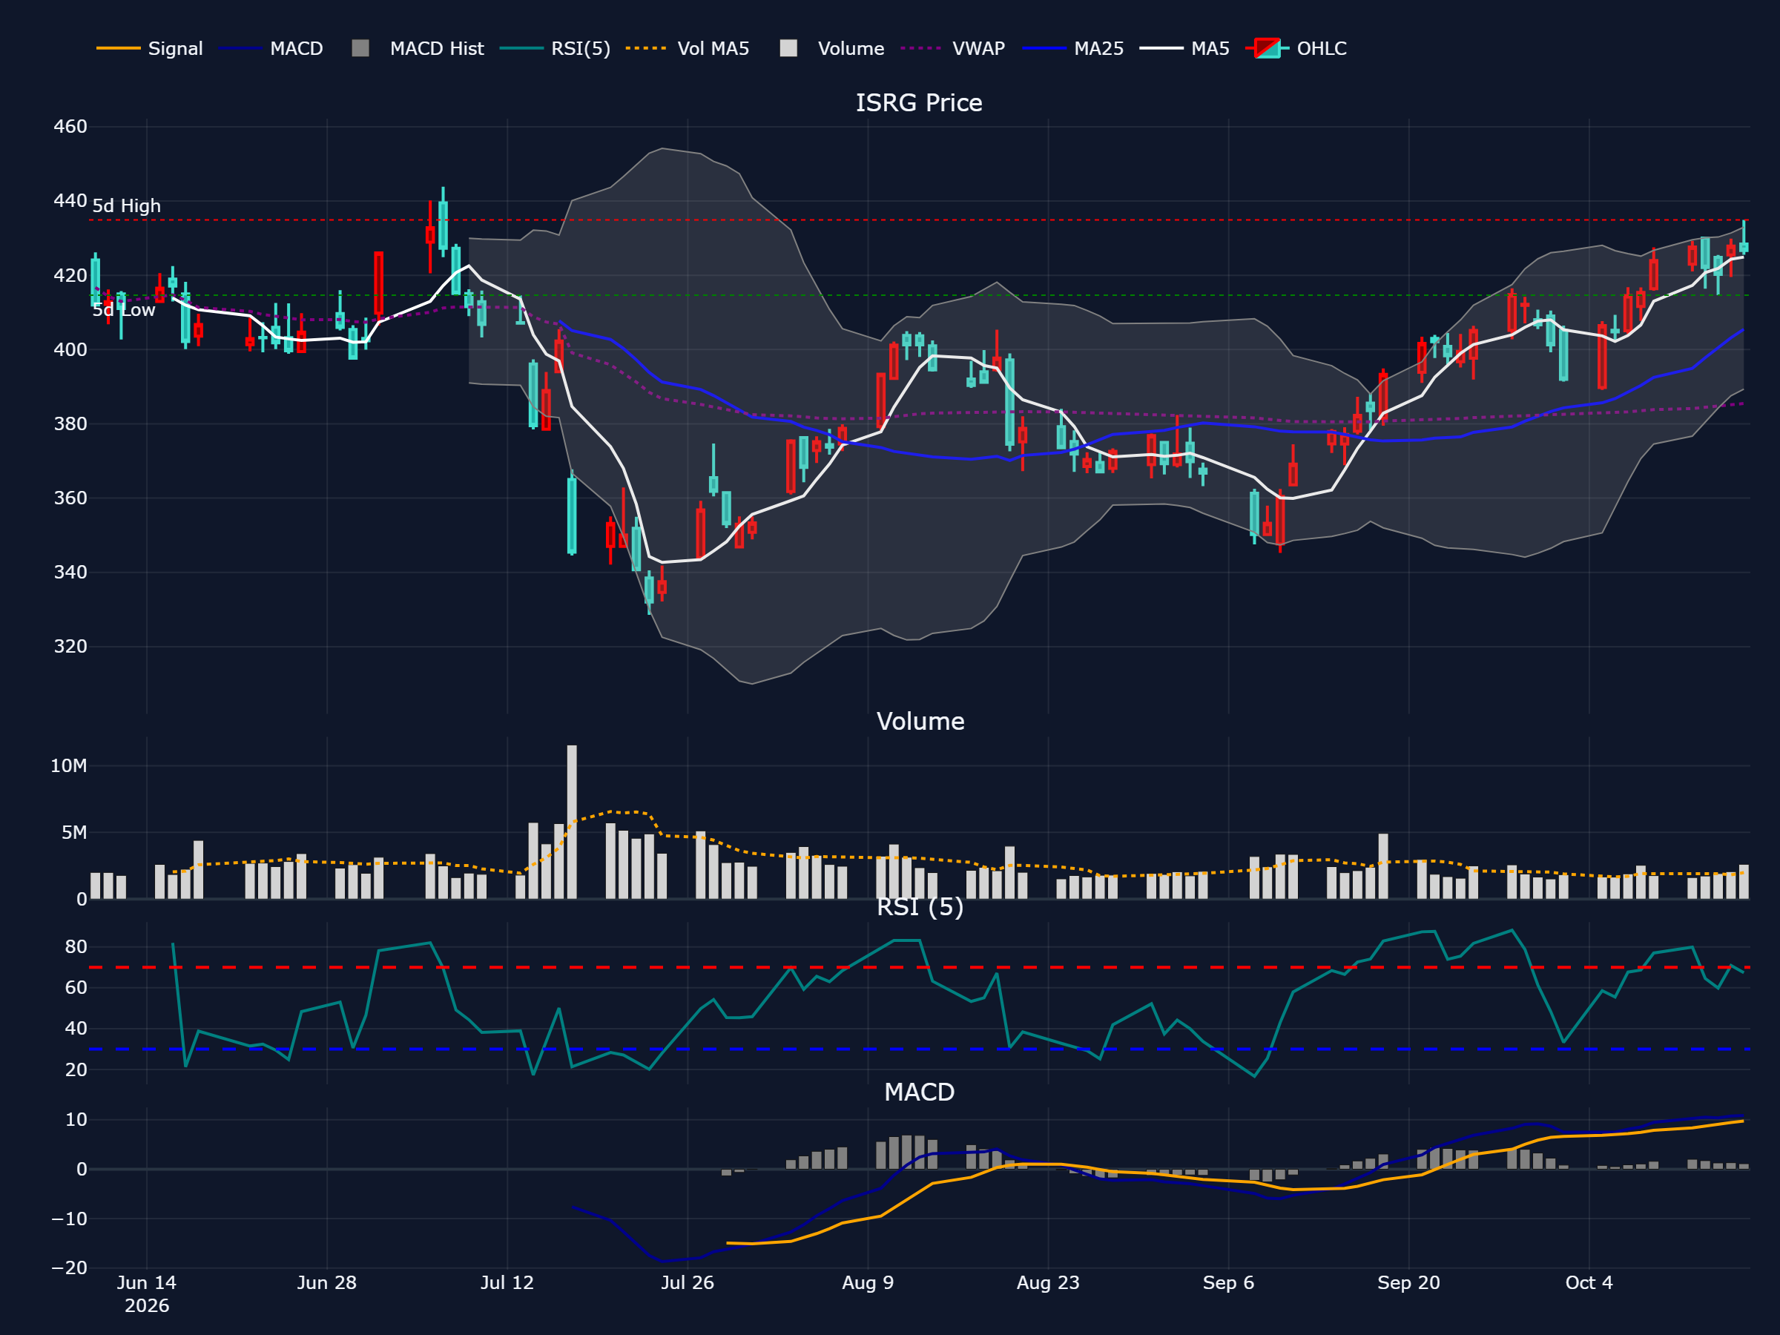Click the Jul 26 x-axis date label
The image size is (1780, 1335).
688,1282
